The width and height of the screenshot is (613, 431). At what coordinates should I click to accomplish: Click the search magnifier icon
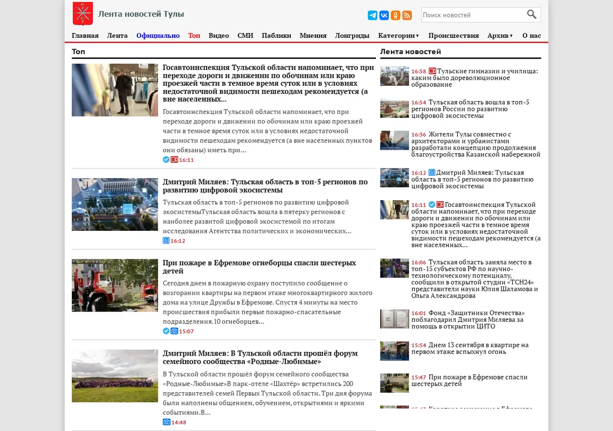tap(532, 14)
